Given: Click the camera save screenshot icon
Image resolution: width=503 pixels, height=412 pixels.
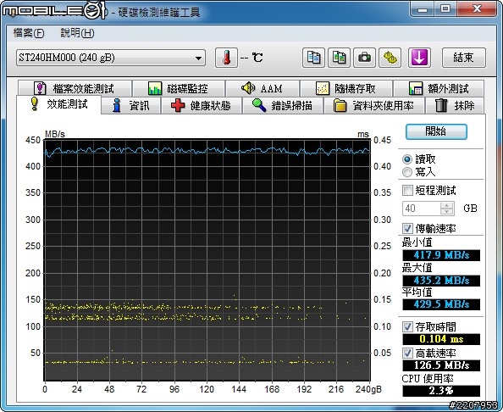Looking at the screenshot, I should 364,58.
